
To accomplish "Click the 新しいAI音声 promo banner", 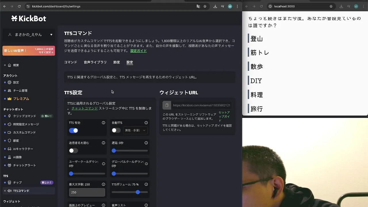I will 29,51.
